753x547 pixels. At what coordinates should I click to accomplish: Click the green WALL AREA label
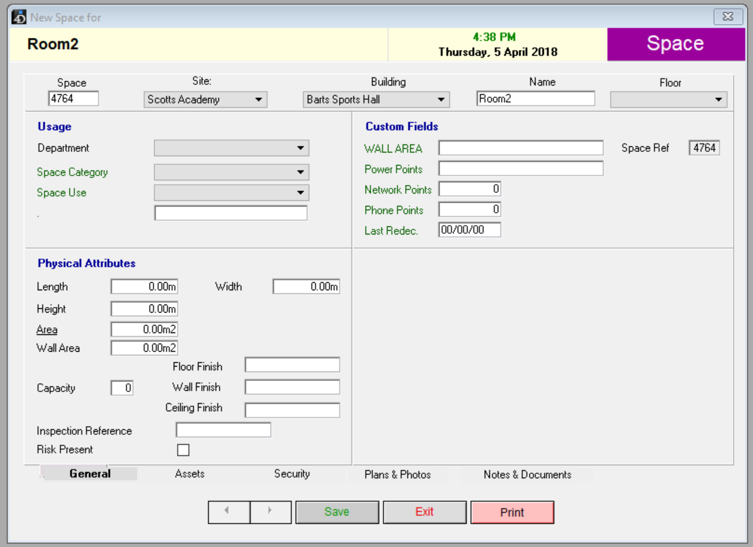(393, 149)
